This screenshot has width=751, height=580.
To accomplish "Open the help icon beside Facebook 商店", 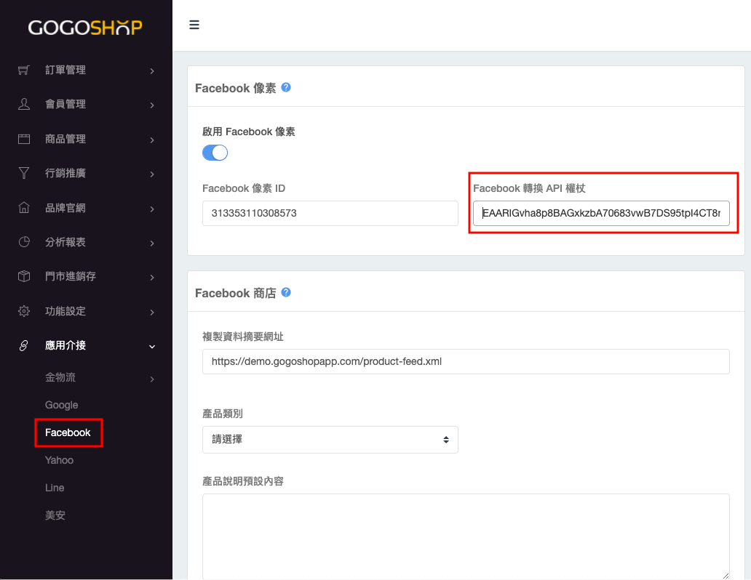I will 286,292.
